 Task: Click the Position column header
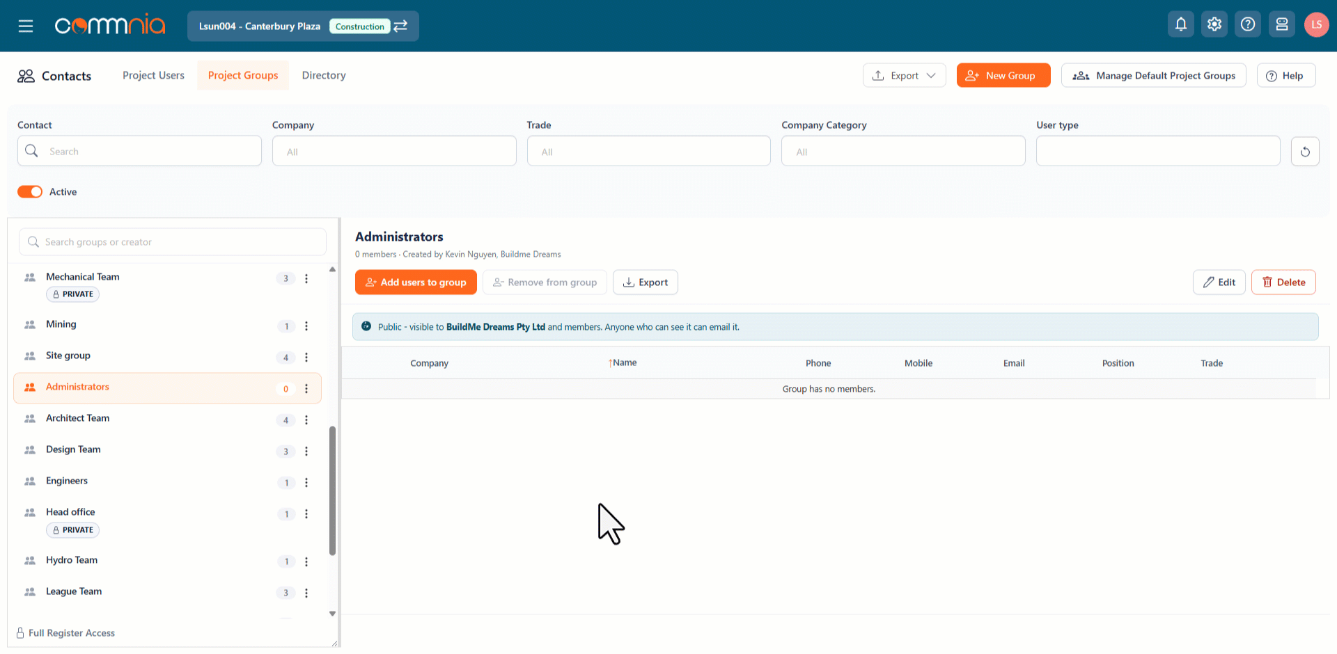pos(1118,363)
